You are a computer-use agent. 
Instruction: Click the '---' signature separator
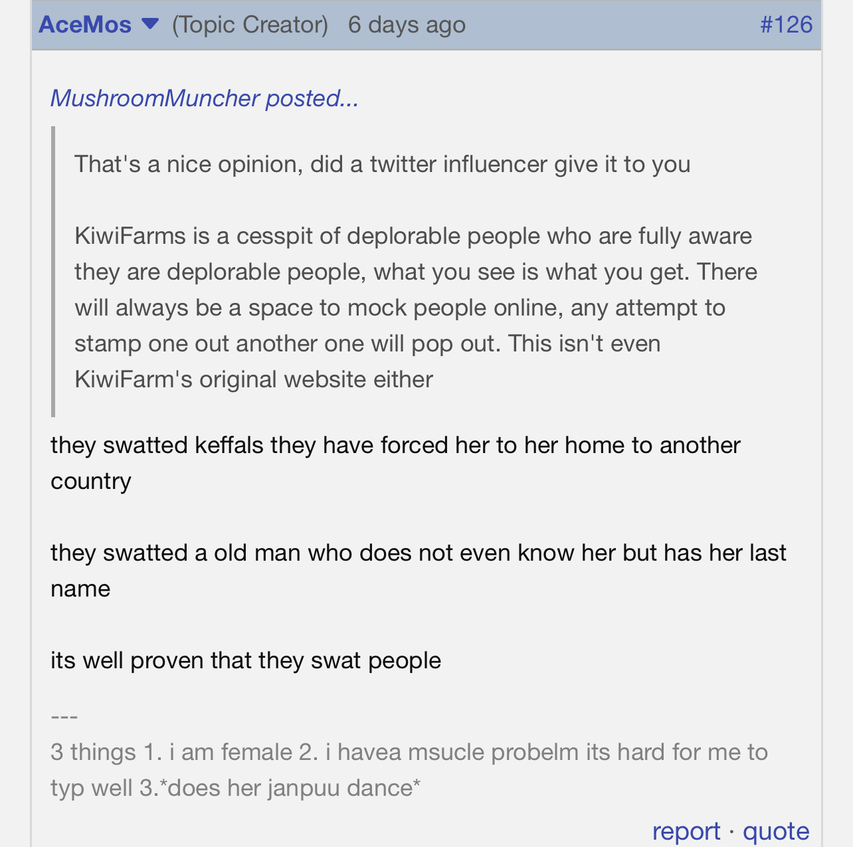pyautogui.click(x=64, y=716)
